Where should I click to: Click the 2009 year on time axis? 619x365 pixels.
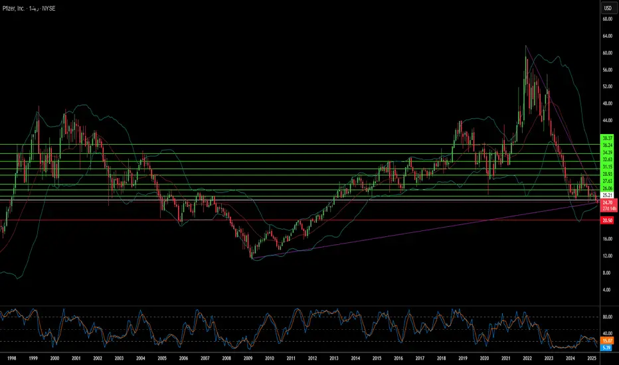click(x=248, y=358)
